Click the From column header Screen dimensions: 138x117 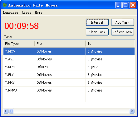click(x=60, y=44)
